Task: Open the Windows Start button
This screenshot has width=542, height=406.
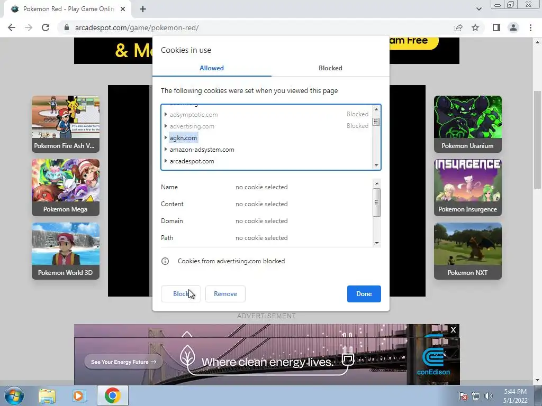Action: coord(14,395)
